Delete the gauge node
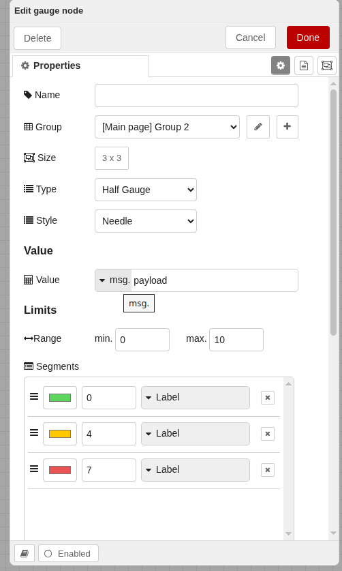Image resolution: width=342 pixels, height=571 pixels. (x=37, y=38)
